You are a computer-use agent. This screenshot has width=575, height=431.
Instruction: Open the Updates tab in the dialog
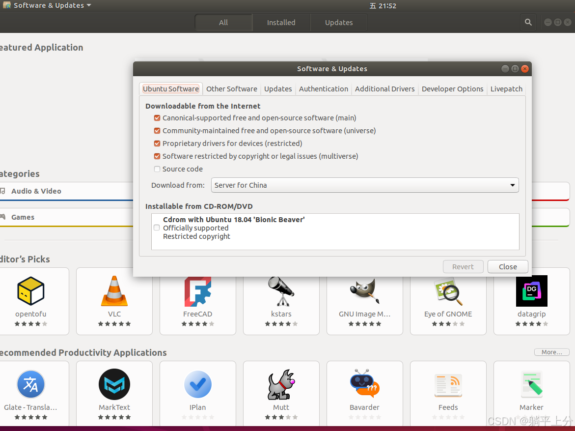(x=278, y=89)
